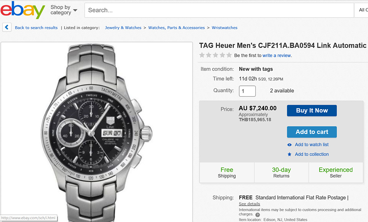Viewport: 368px width, 222px height.
Task: Click the Quantity input box
Action: 247,91
